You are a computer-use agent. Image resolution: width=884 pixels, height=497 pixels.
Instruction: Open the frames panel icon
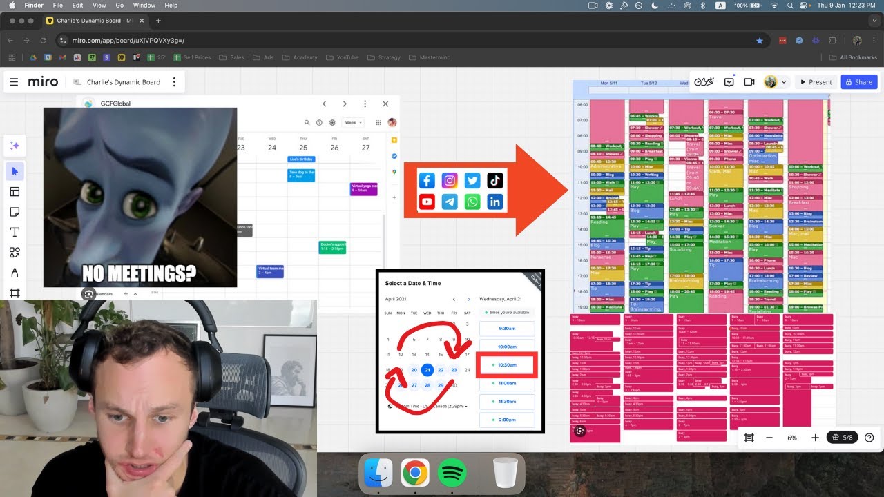coord(749,438)
